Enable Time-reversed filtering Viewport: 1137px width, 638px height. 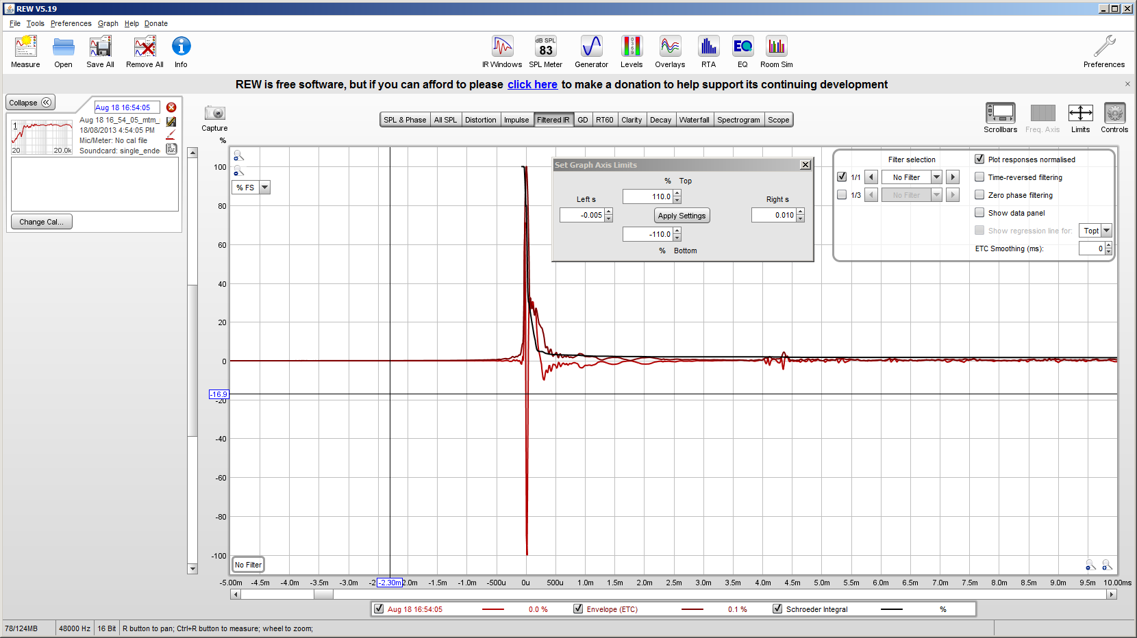pyautogui.click(x=979, y=177)
